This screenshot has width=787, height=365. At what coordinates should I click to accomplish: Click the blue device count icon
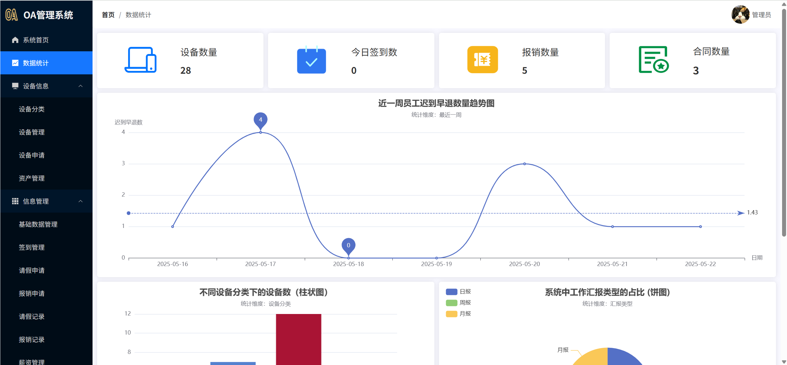pyautogui.click(x=140, y=60)
